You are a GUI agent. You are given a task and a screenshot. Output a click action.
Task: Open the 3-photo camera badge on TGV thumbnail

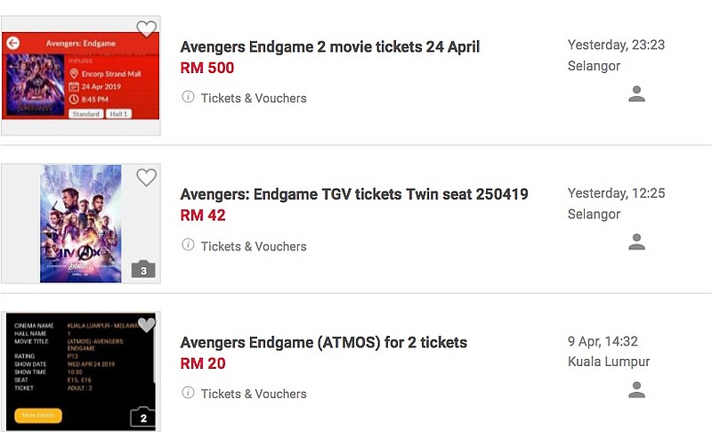[143, 269]
